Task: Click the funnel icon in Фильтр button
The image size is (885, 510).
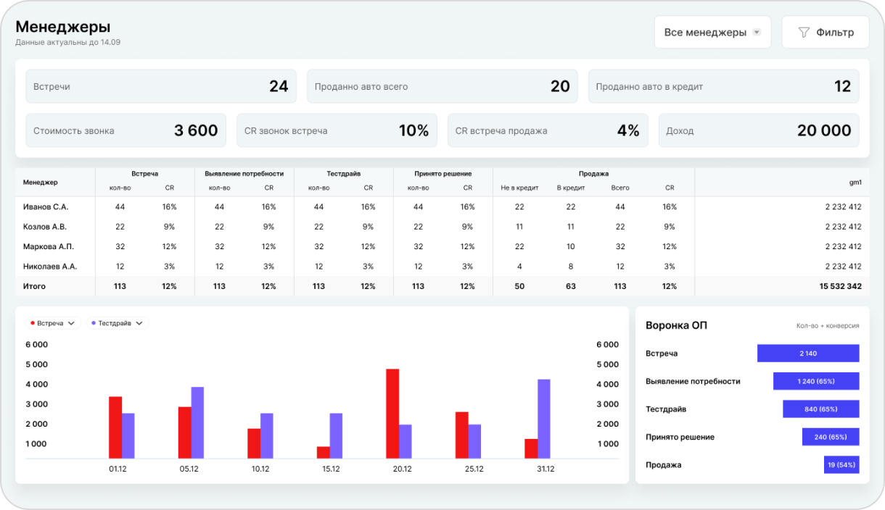Action: coord(804,33)
